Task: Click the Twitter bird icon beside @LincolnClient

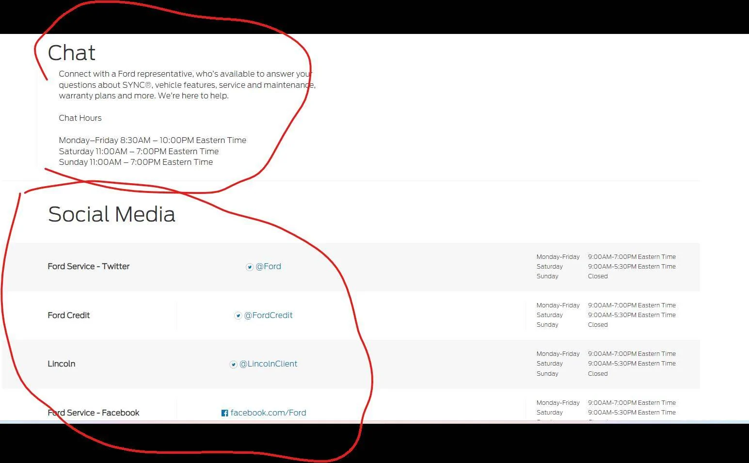Action: tap(233, 364)
